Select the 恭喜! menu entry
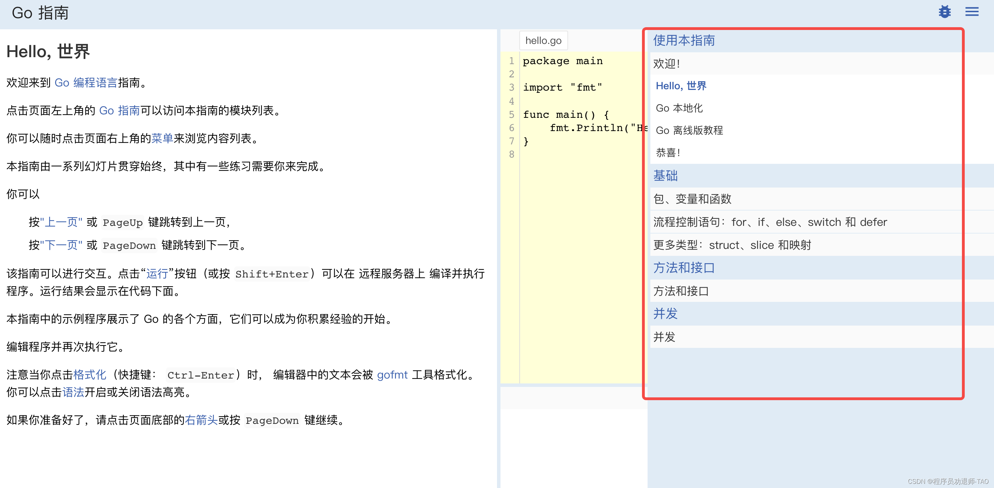This screenshot has width=994, height=488. click(668, 153)
